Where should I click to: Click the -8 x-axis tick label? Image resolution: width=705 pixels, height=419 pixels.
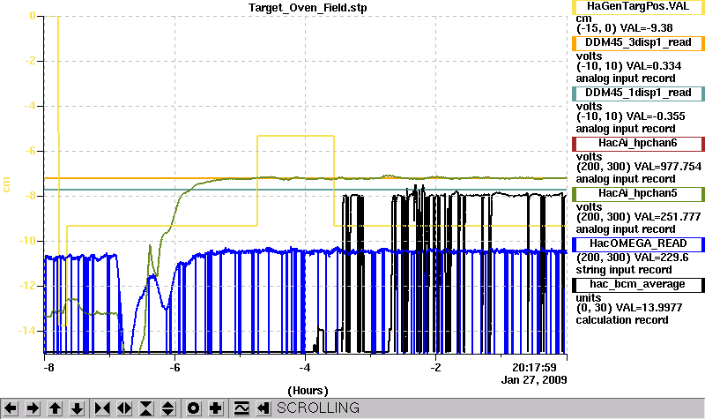(48, 368)
